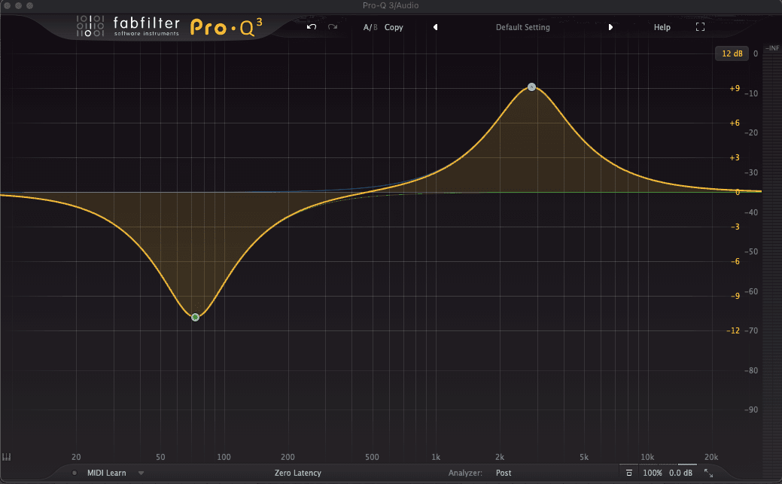The height and width of the screenshot is (484, 782).
Task: Enable the MIDI Learn indicator dot
Action: point(75,473)
